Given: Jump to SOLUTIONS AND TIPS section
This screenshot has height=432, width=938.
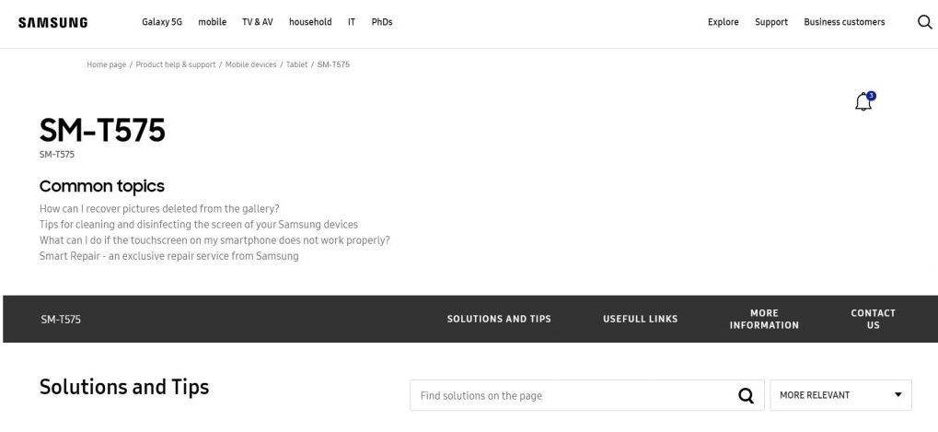Looking at the screenshot, I should (499, 319).
